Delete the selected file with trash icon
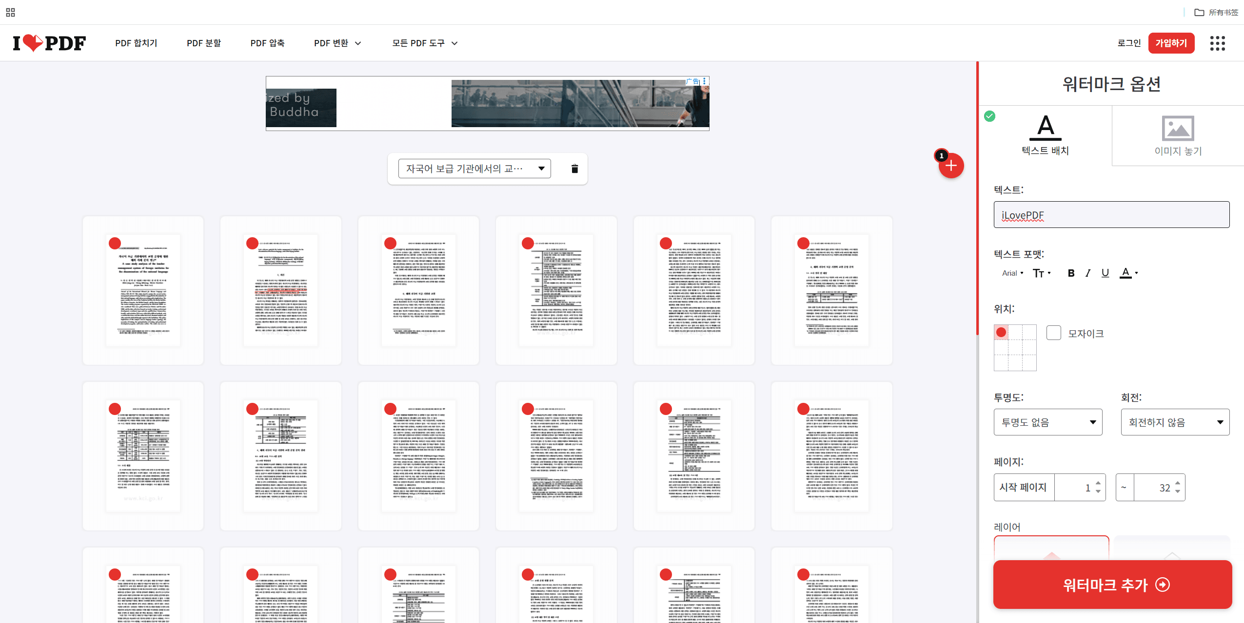Viewport: 1244px width, 623px height. point(574,169)
